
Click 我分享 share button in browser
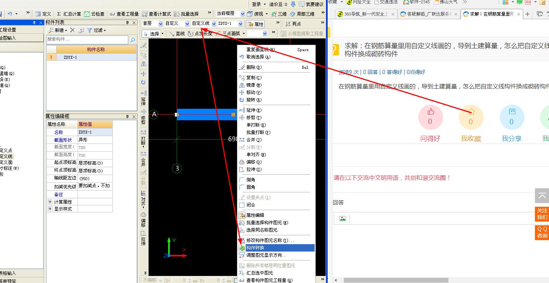coord(512,117)
